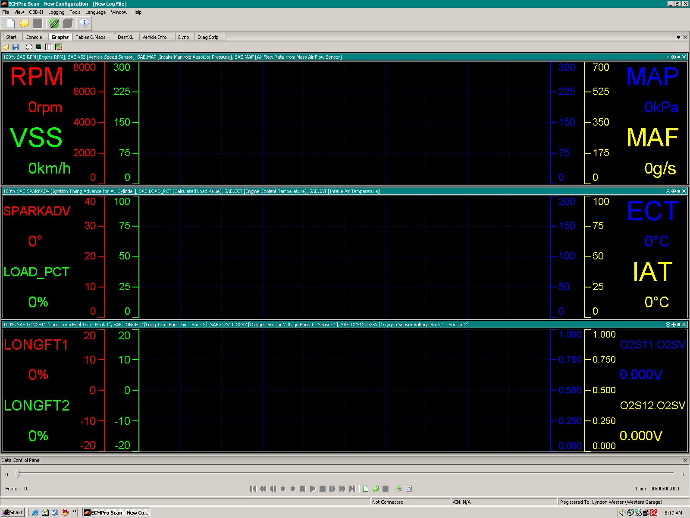Save graph layout with floppy disk icon
690x518 pixels.
16,47
